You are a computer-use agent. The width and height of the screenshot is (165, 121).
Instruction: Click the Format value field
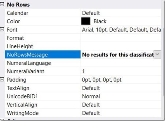[x=121, y=38]
